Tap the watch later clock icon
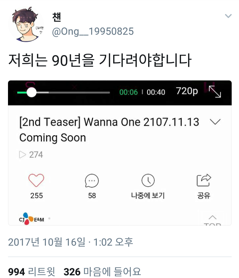This screenshot has width=239, height=278. tap(148, 180)
